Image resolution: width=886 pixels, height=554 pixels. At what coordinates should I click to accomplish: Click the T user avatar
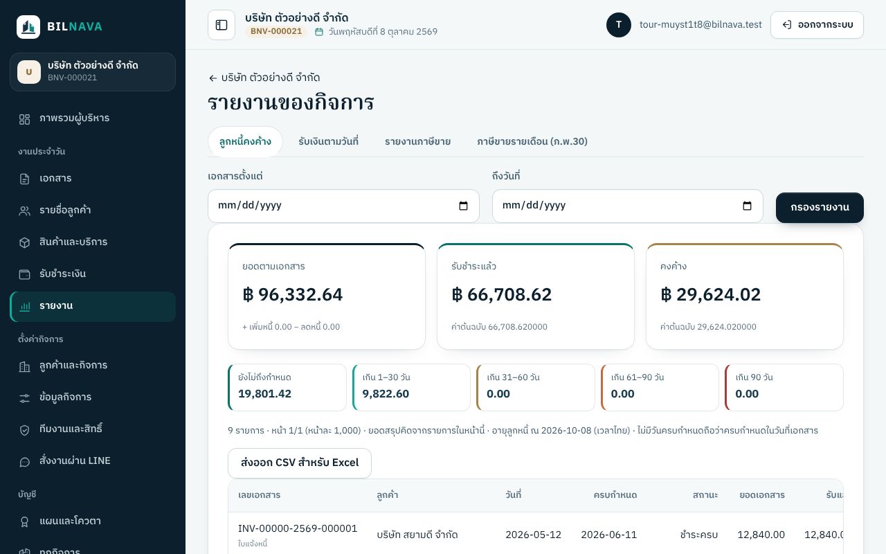[619, 25]
